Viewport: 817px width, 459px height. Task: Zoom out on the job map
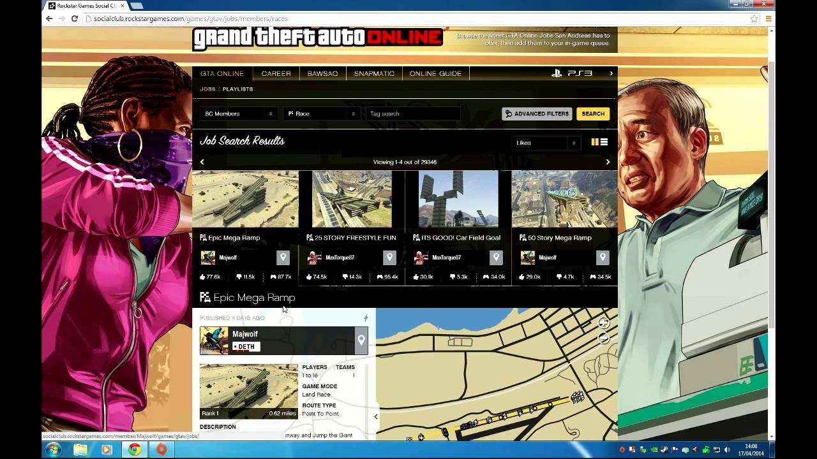point(603,338)
